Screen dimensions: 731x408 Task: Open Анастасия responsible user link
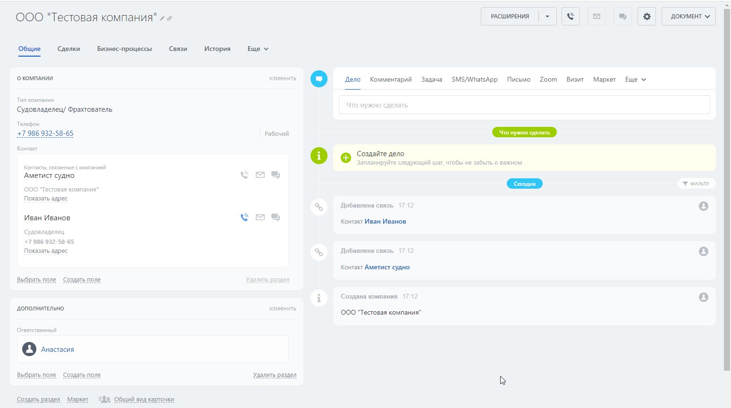pyautogui.click(x=58, y=350)
